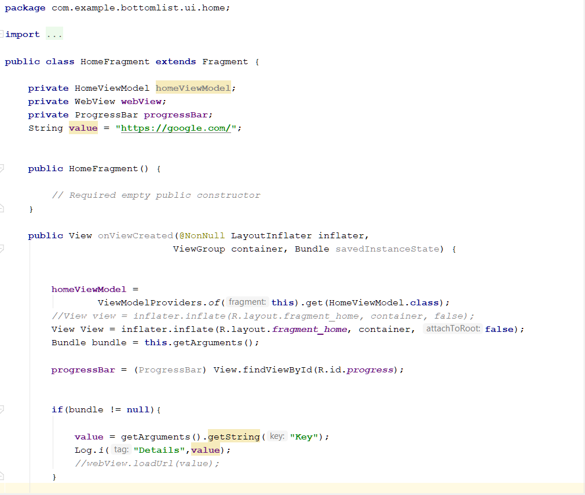Click HomeViewModel.class inside get()
Viewport: 585px width, 495px height.
tap(383, 303)
